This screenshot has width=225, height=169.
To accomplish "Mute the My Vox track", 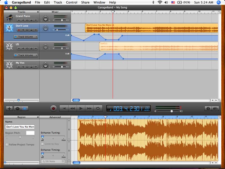I will click(23, 67).
